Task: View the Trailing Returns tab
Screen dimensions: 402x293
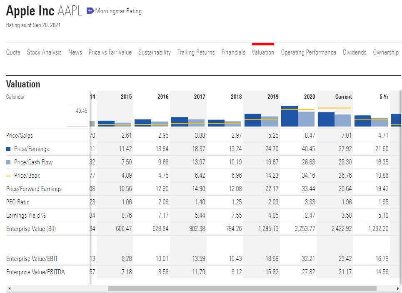Action: (x=196, y=52)
